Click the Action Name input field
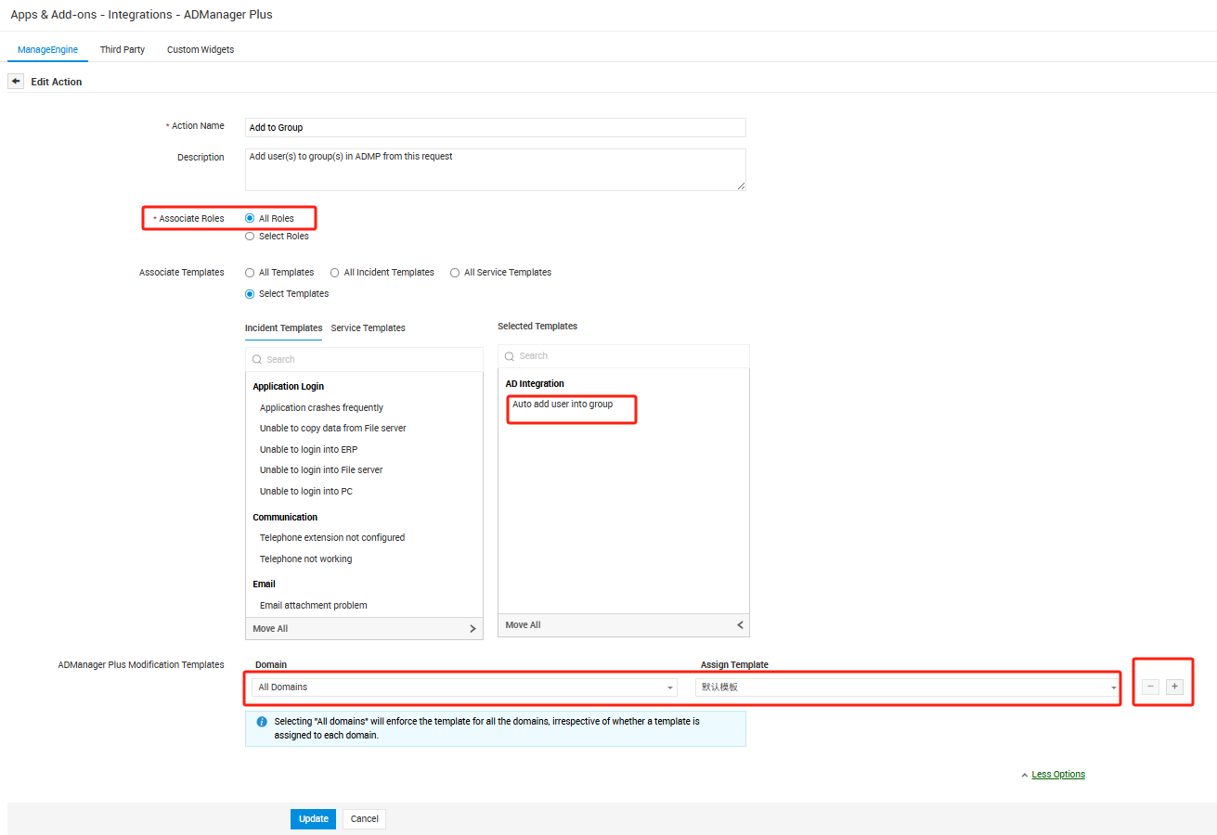This screenshot has height=835, width=1217. 495,127
